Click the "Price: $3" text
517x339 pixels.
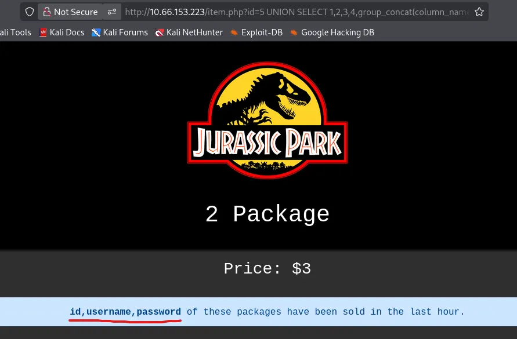[x=267, y=268]
